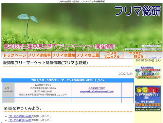Click the 不用品買取 recycle banner ad

148,72
